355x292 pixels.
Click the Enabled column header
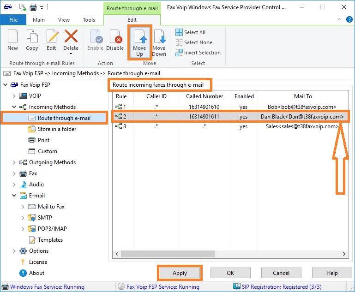tap(244, 96)
